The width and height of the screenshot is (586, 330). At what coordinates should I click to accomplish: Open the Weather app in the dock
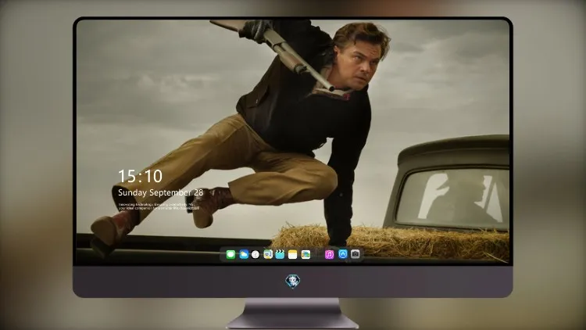(244, 255)
